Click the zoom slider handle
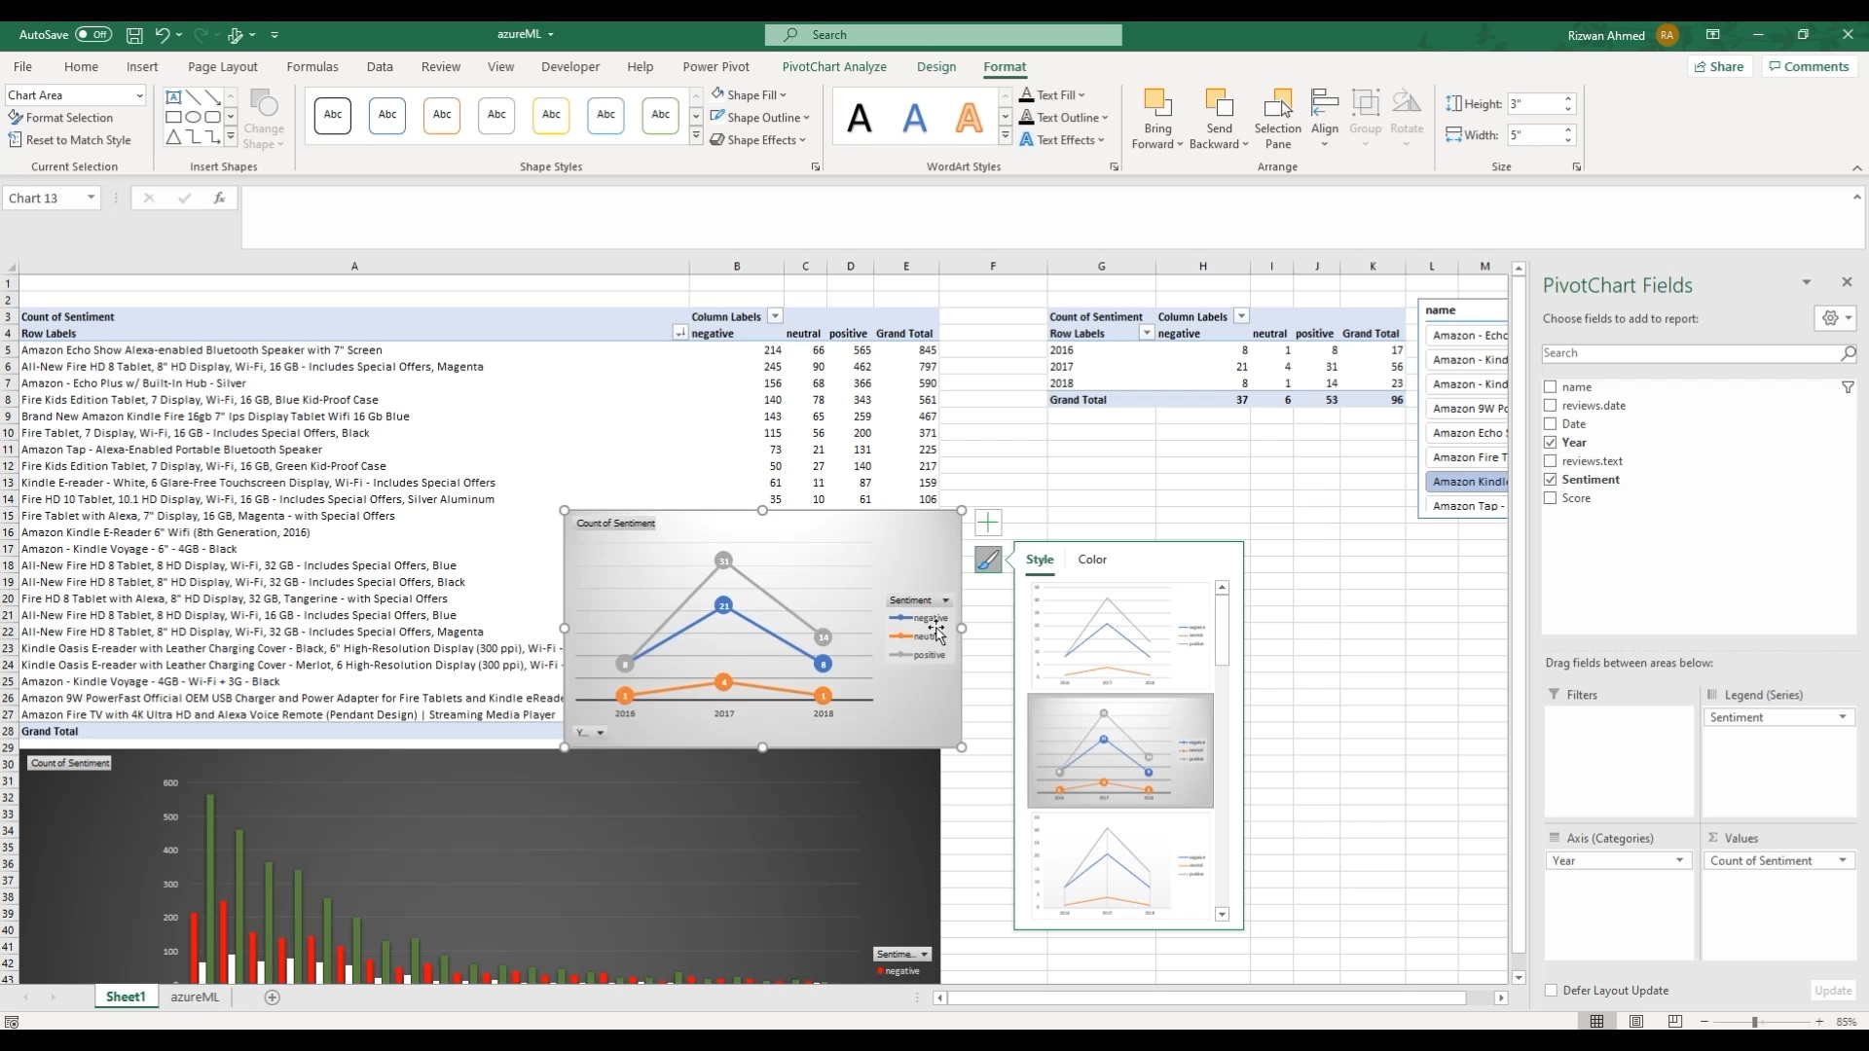The width and height of the screenshot is (1869, 1051). (x=1755, y=1022)
